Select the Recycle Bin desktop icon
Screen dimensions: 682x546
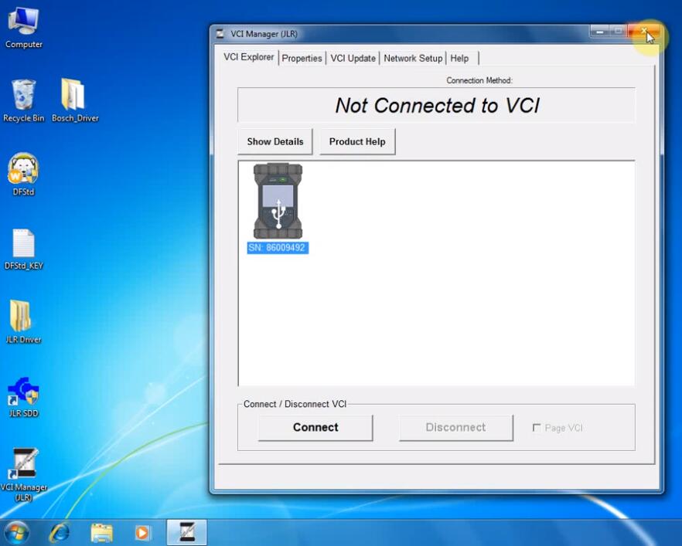(23, 100)
